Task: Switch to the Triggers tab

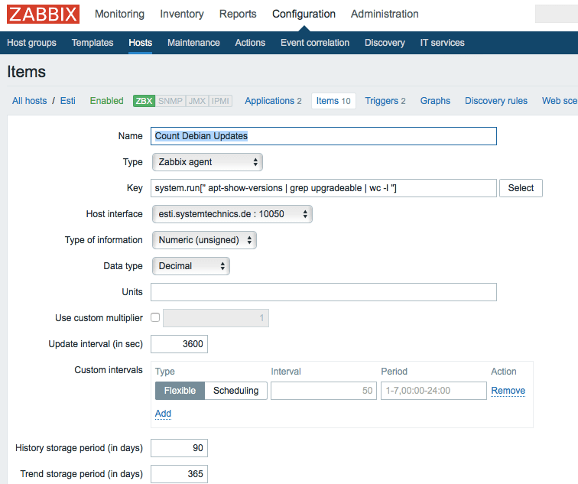Action: pyautogui.click(x=385, y=101)
